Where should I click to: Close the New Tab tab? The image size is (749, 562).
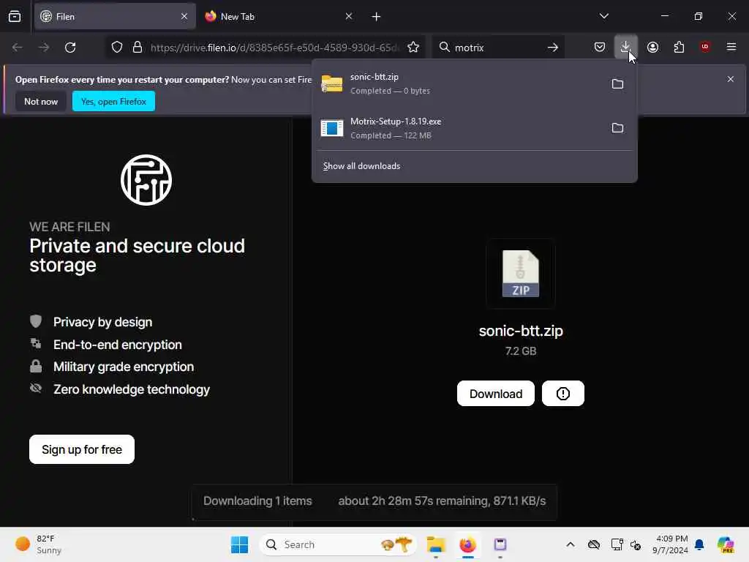tap(349, 16)
